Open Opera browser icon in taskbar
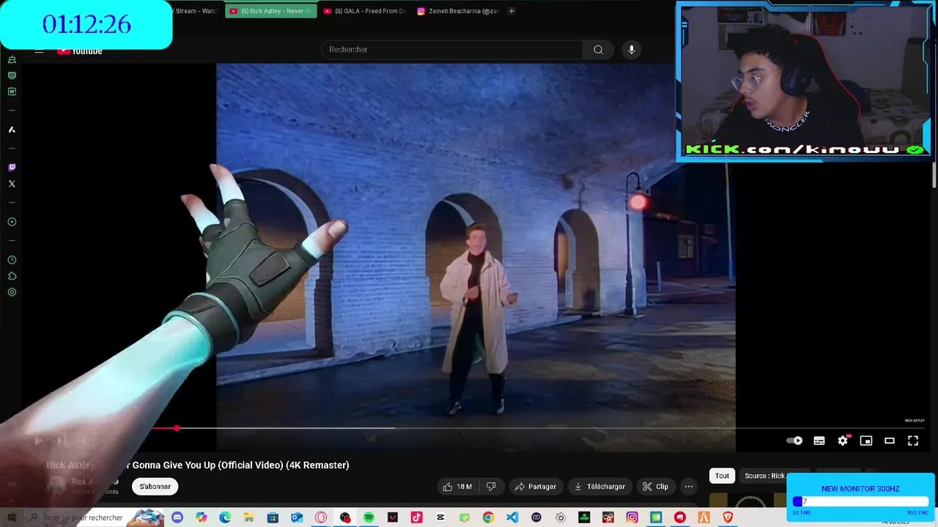The image size is (938, 527). pos(321,517)
